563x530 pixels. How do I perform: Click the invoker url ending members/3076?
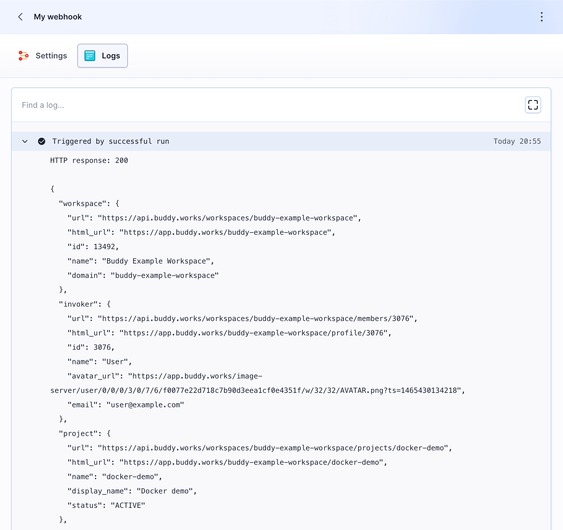click(x=243, y=319)
